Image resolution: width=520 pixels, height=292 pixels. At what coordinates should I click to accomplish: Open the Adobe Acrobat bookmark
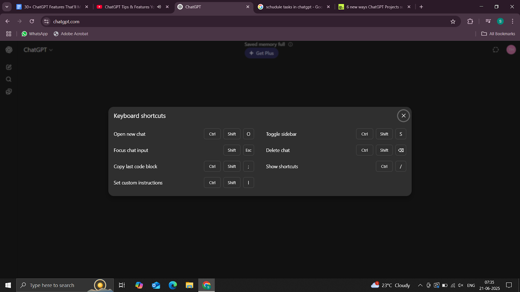coord(71,34)
